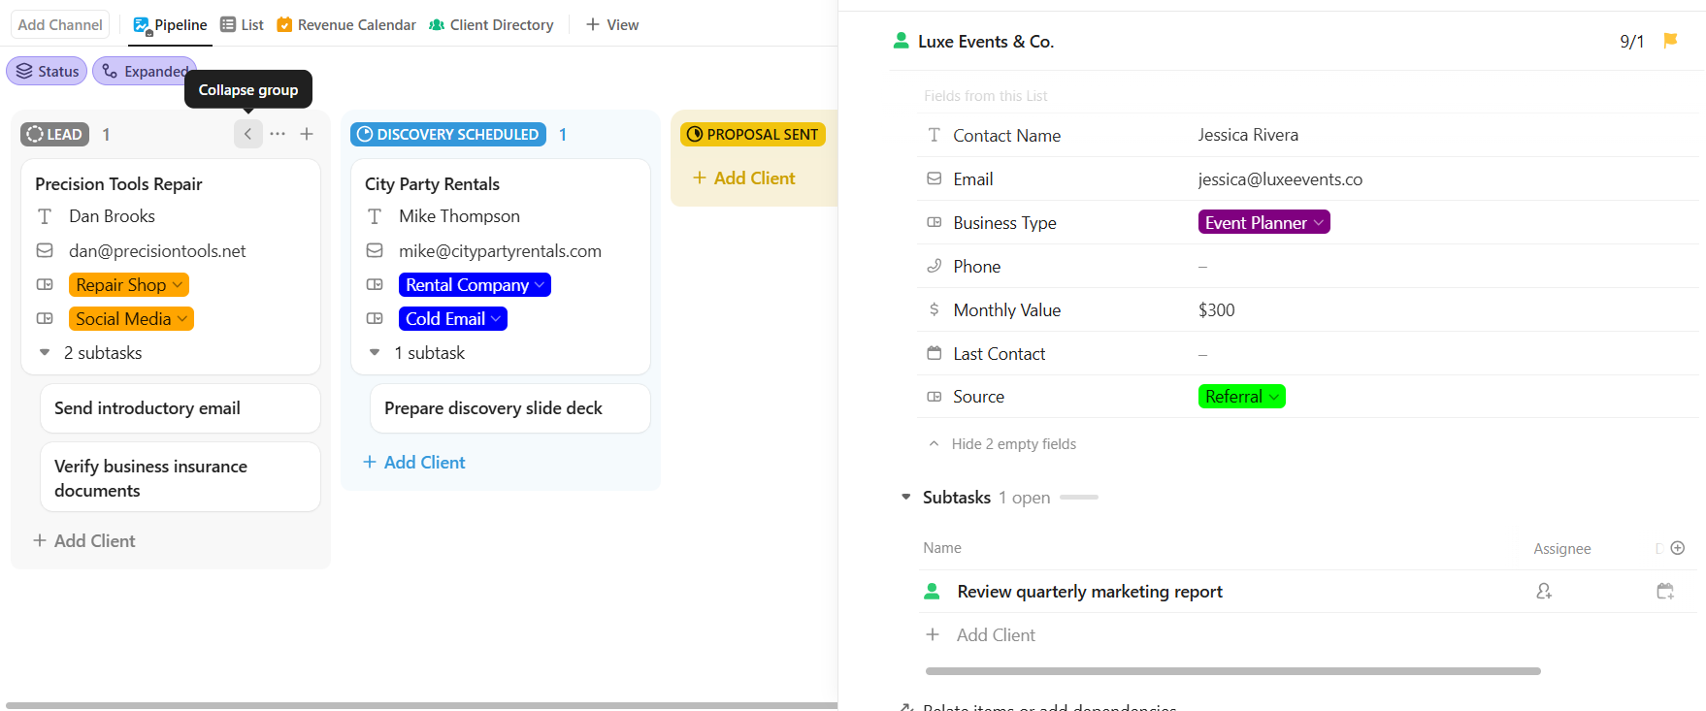Open the LEAD group options ellipsis
This screenshot has width=1706, height=711.
278,134
